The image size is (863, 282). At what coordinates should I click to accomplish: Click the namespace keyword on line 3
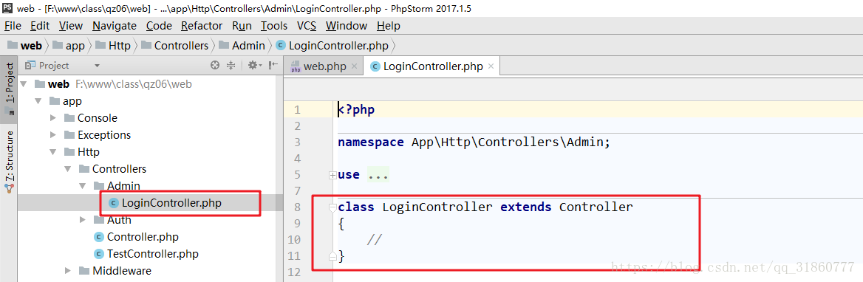click(x=371, y=142)
